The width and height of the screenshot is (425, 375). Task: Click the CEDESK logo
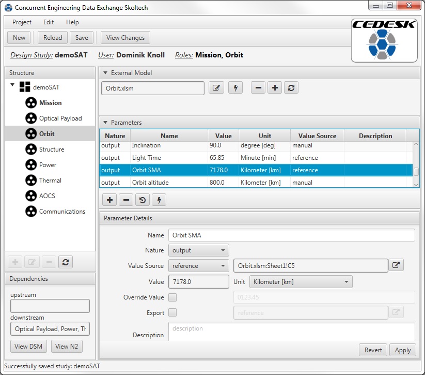point(384,40)
